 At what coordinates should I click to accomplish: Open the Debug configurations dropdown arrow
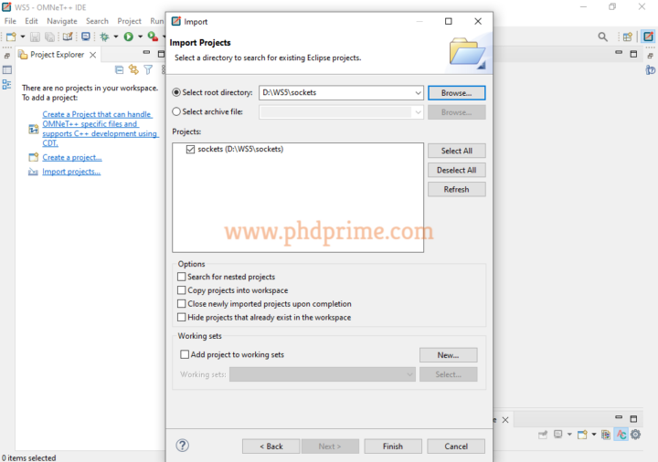coord(116,37)
